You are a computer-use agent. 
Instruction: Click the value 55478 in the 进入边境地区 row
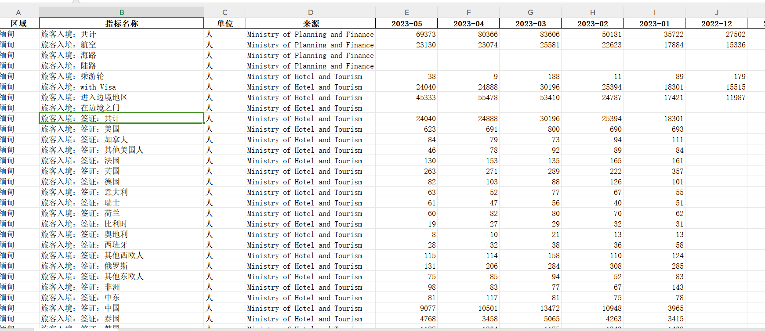[x=469, y=97]
